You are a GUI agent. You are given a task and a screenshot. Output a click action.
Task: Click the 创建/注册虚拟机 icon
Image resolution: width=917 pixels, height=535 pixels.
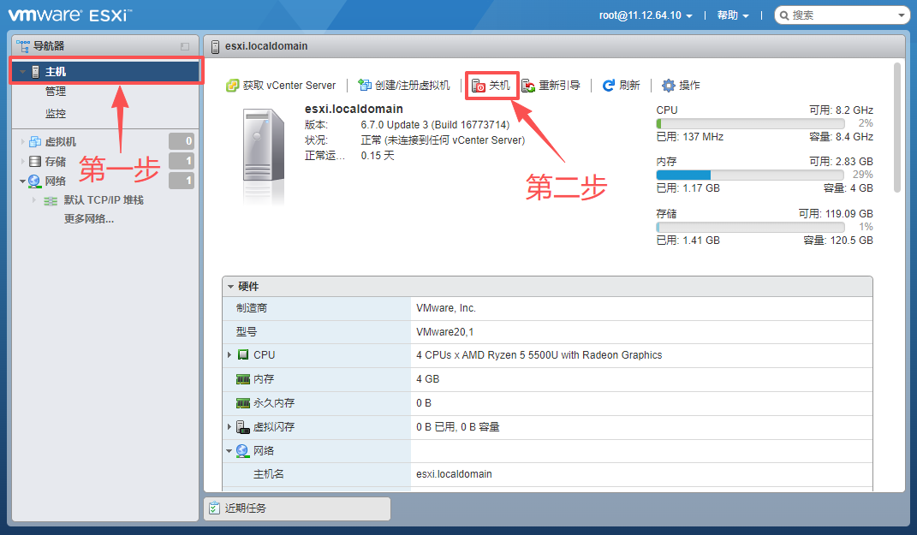(365, 86)
